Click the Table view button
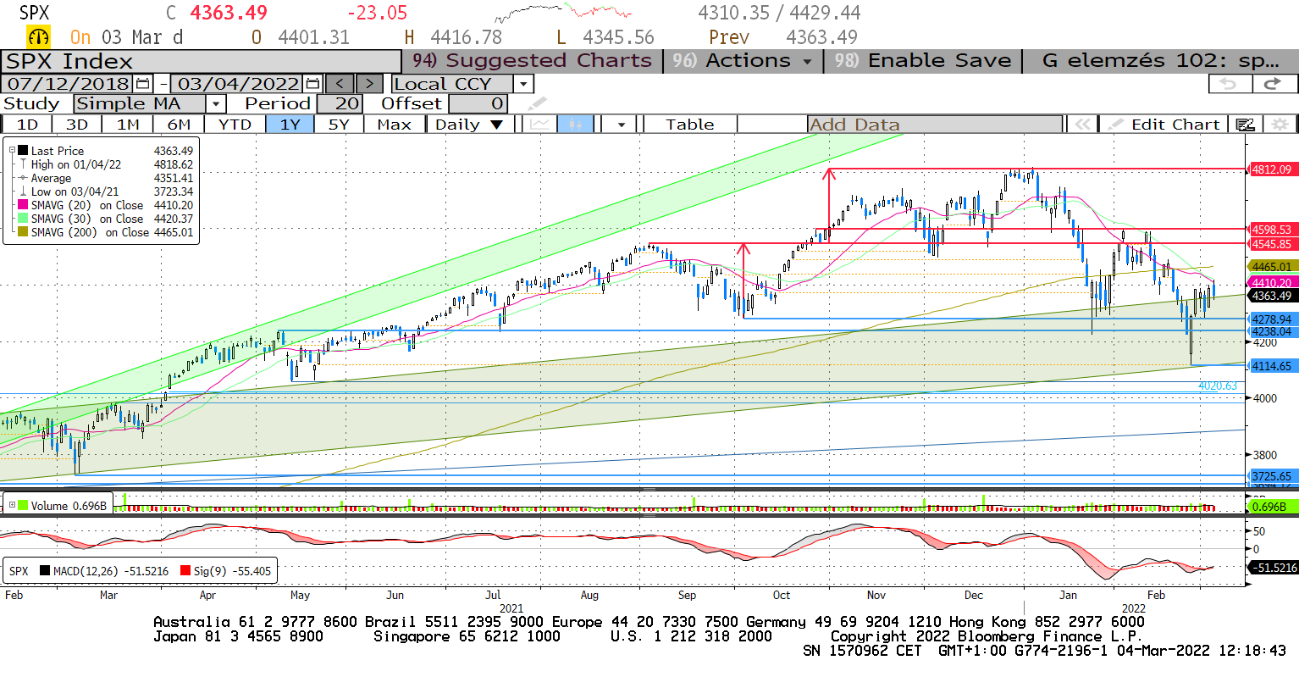Image resolution: width=1299 pixels, height=688 pixels. (x=690, y=125)
